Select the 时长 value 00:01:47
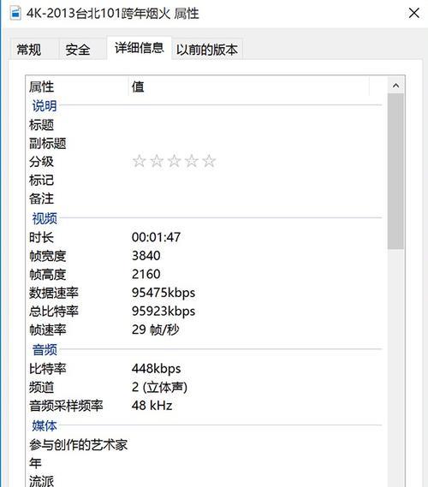Image resolution: width=428 pixels, height=487 pixels. click(157, 237)
